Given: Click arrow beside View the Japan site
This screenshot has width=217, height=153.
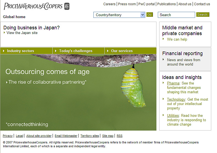Looking at the screenshot, I should (x=4, y=33).
